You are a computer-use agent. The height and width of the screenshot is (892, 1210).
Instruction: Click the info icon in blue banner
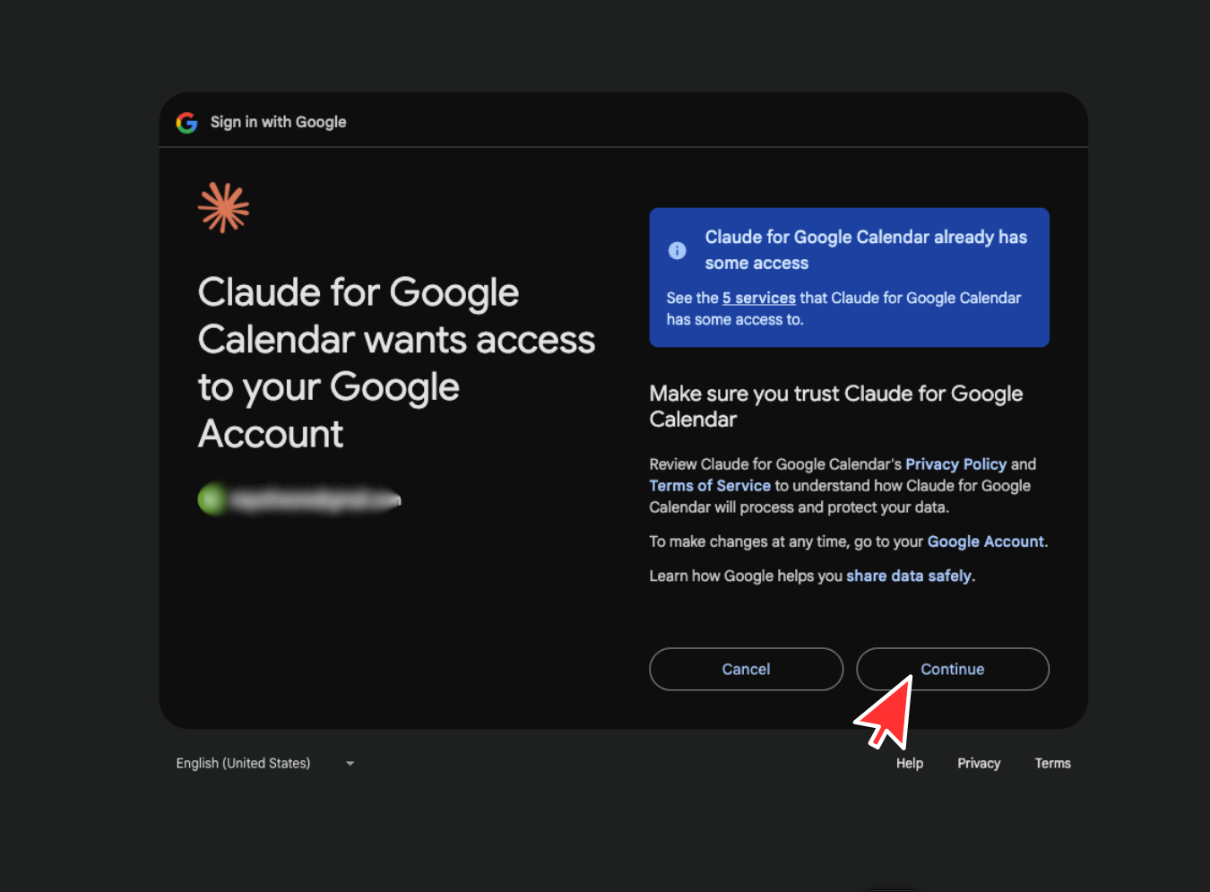coord(678,251)
